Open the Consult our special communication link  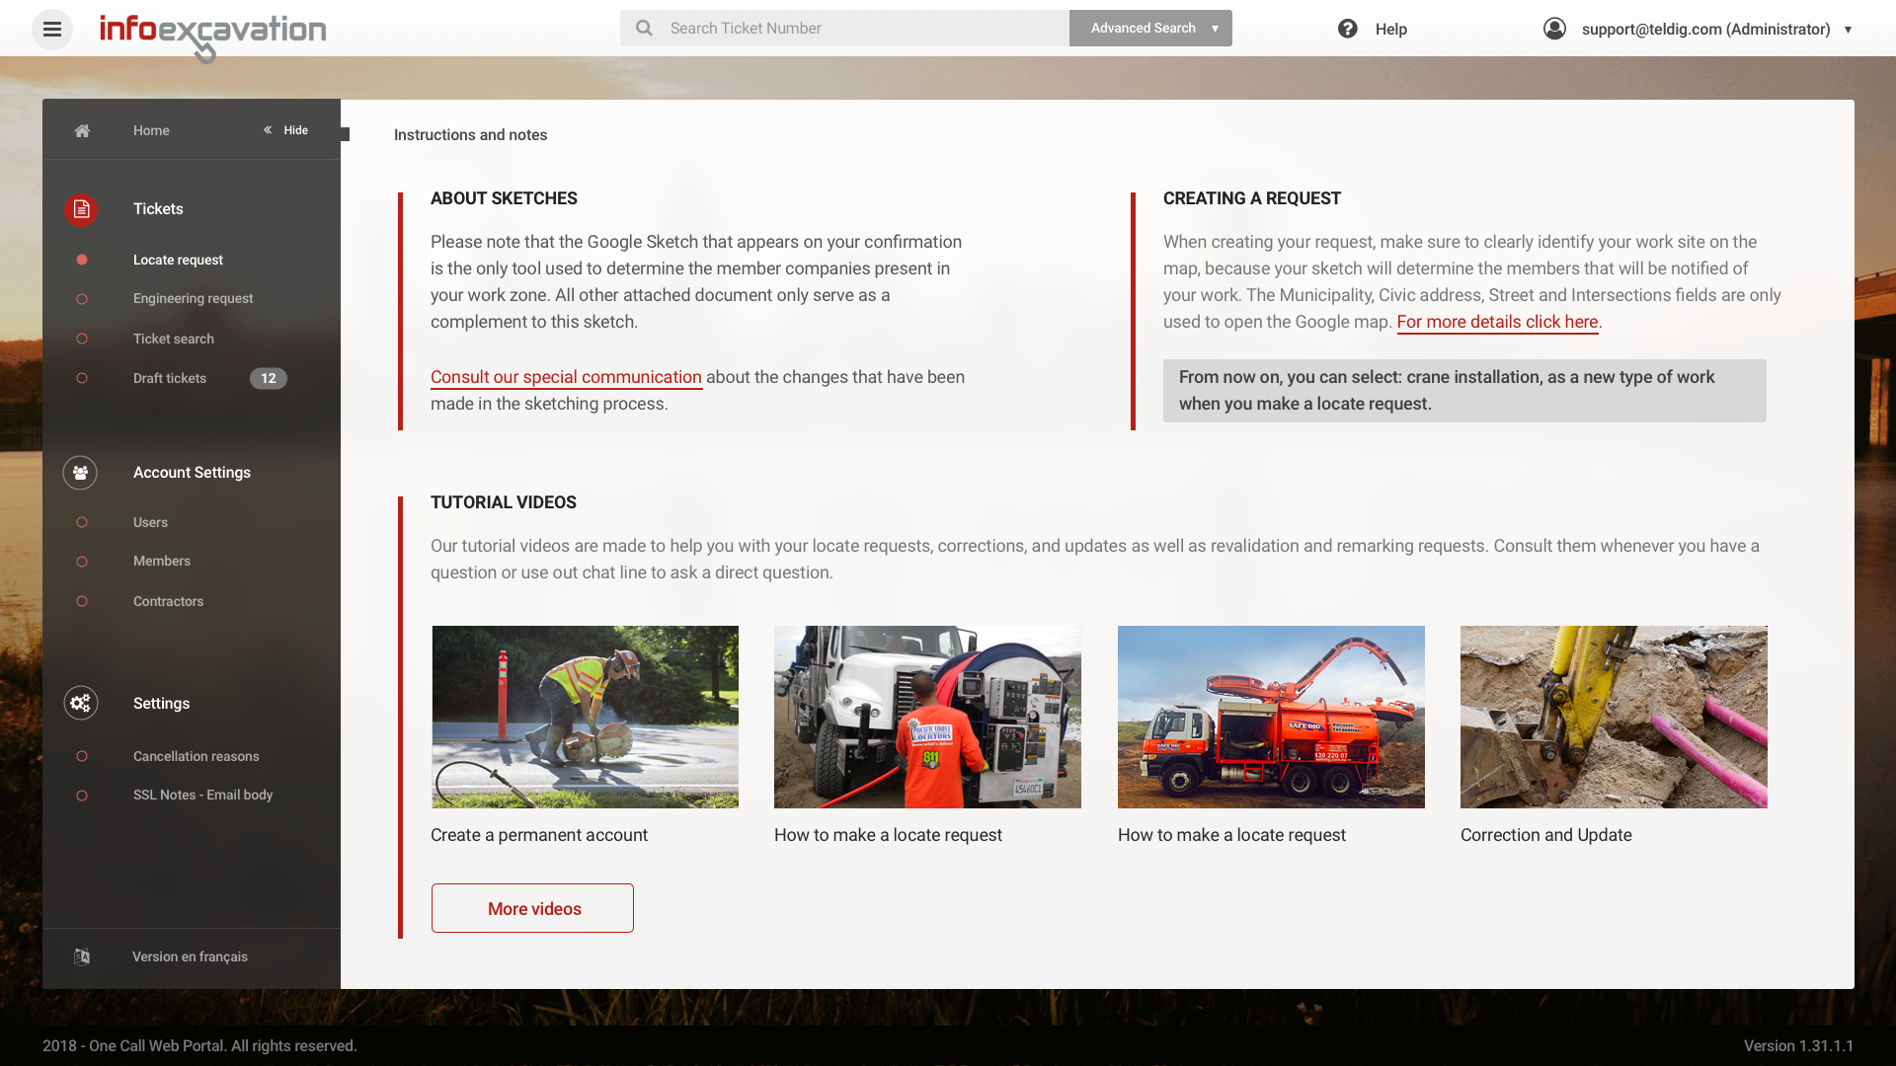(566, 377)
